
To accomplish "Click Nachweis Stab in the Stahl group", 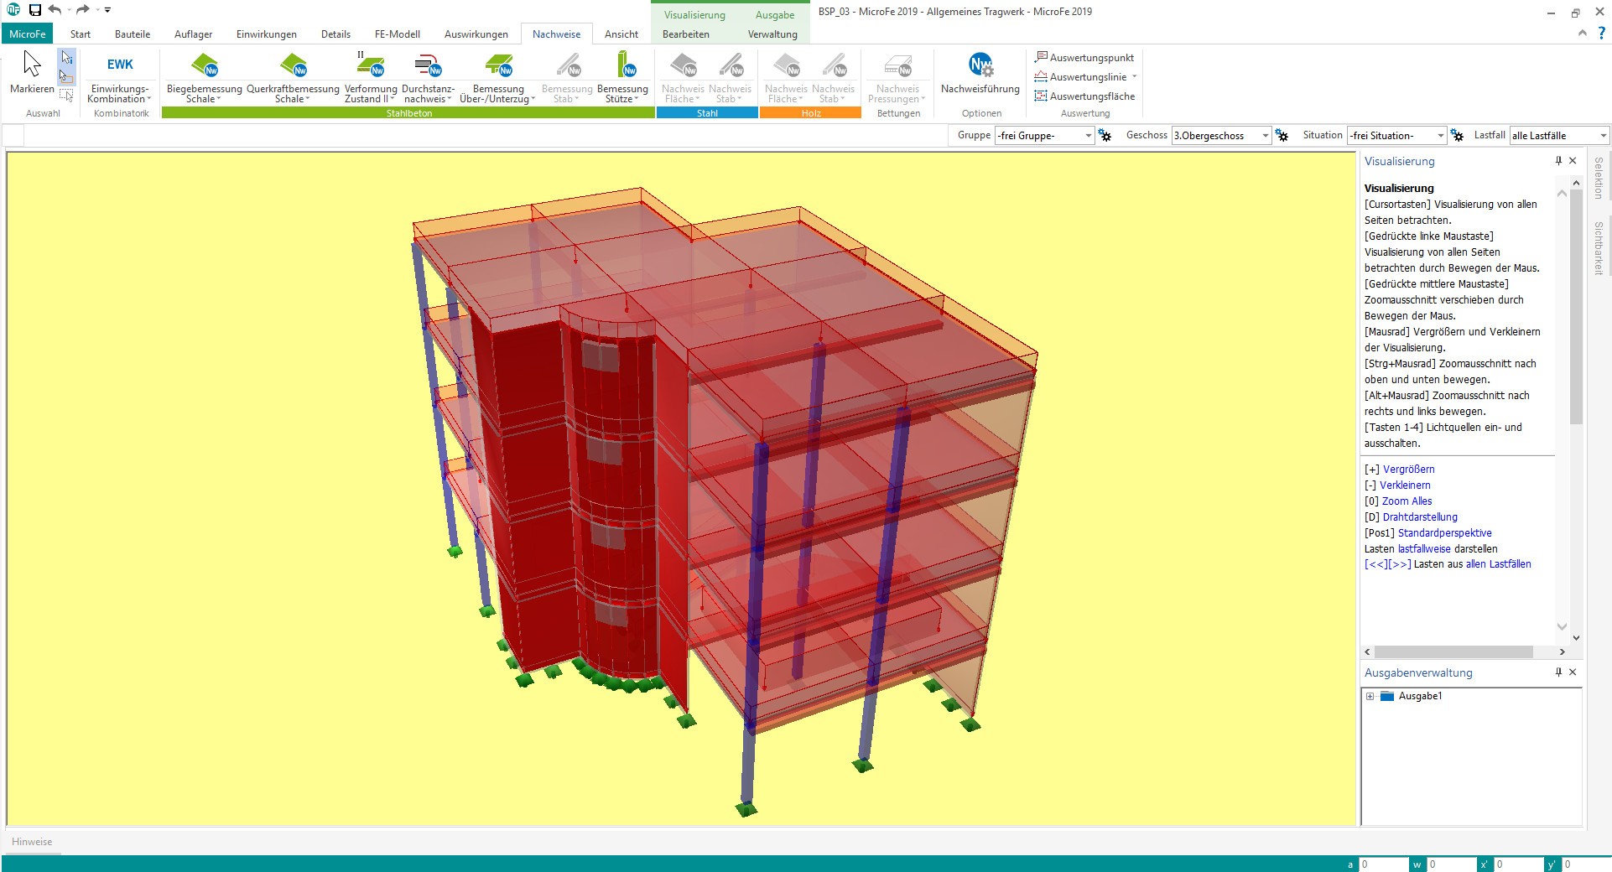I will pos(730,77).
